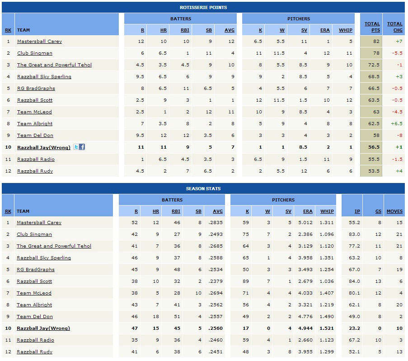Sort Rotisserie Points by RK column
Screen dimensions: 408x361
pos(8,30)
